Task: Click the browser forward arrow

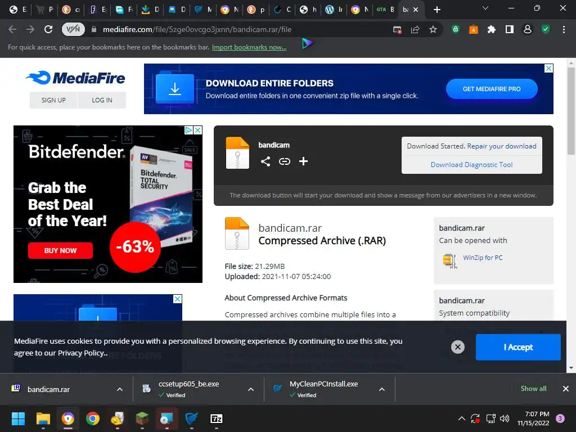Action: [30, 29]
